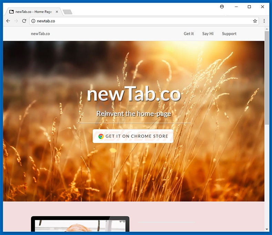Click the Chrome logo in the store button
This screenshot has height=235, width=272.
click(x=101, y=136)
